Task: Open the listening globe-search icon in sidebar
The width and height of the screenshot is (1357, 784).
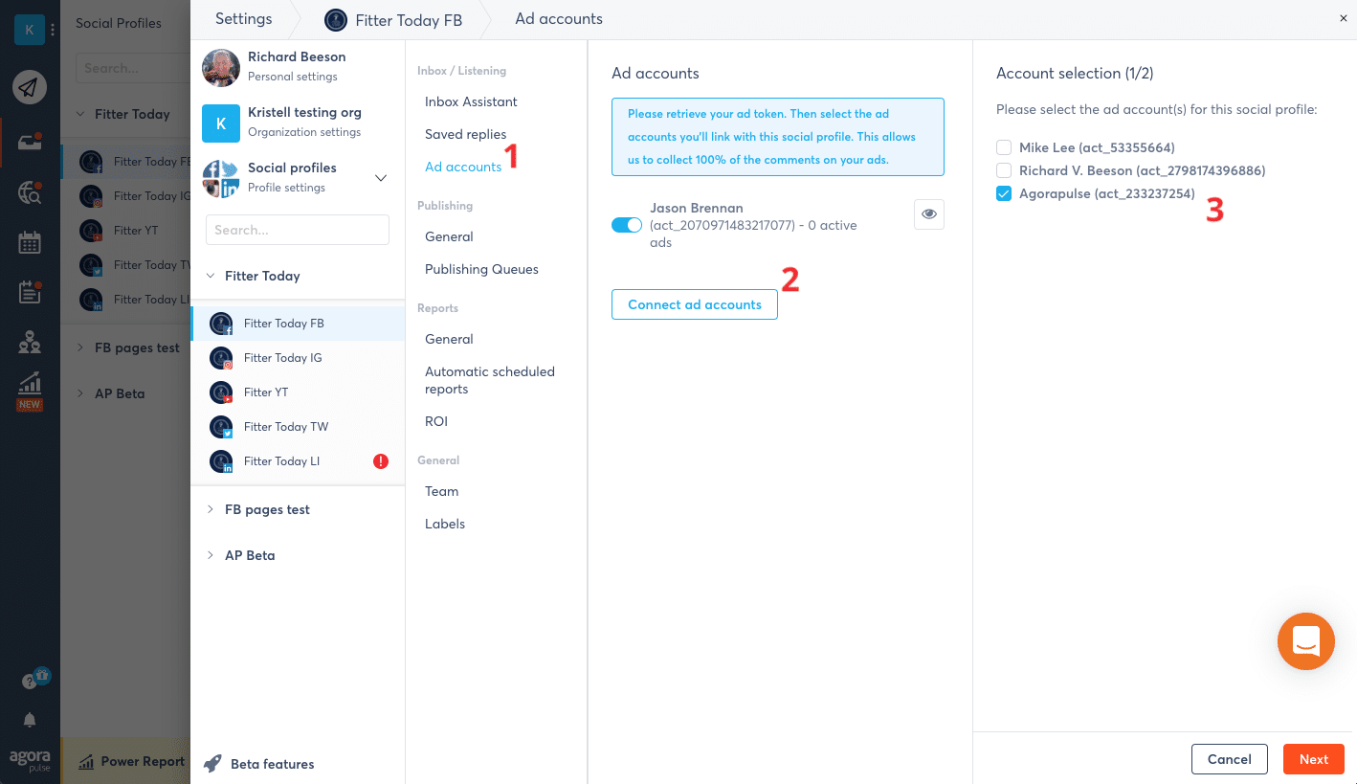Action: pyautogui.click(x=30, y=192)
